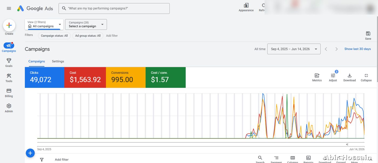378x163 pixels.
Task: Click Campaign status: All filter chip
Action: [54, 36]
